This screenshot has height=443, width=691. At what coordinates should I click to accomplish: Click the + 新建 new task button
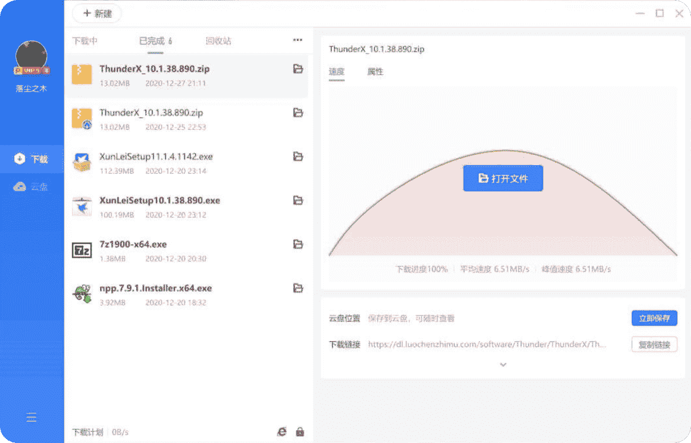pyautogui.click(x=97, y=13)
